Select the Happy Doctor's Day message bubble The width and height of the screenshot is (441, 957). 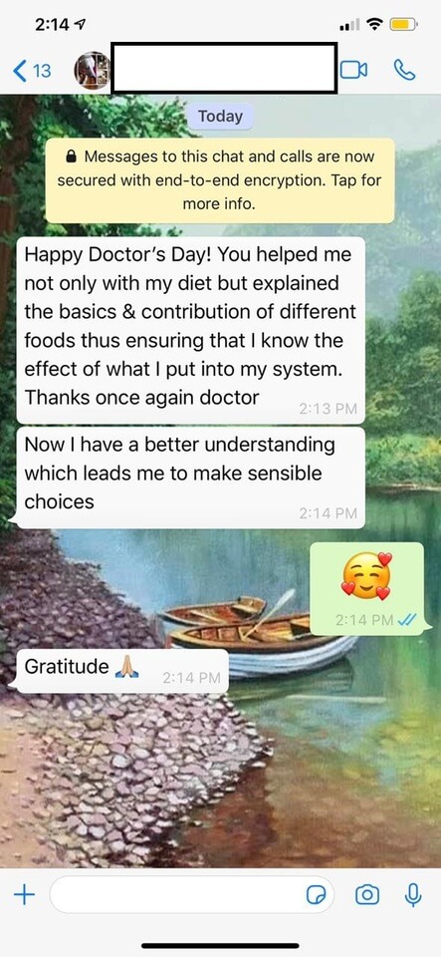pos(191,330)
